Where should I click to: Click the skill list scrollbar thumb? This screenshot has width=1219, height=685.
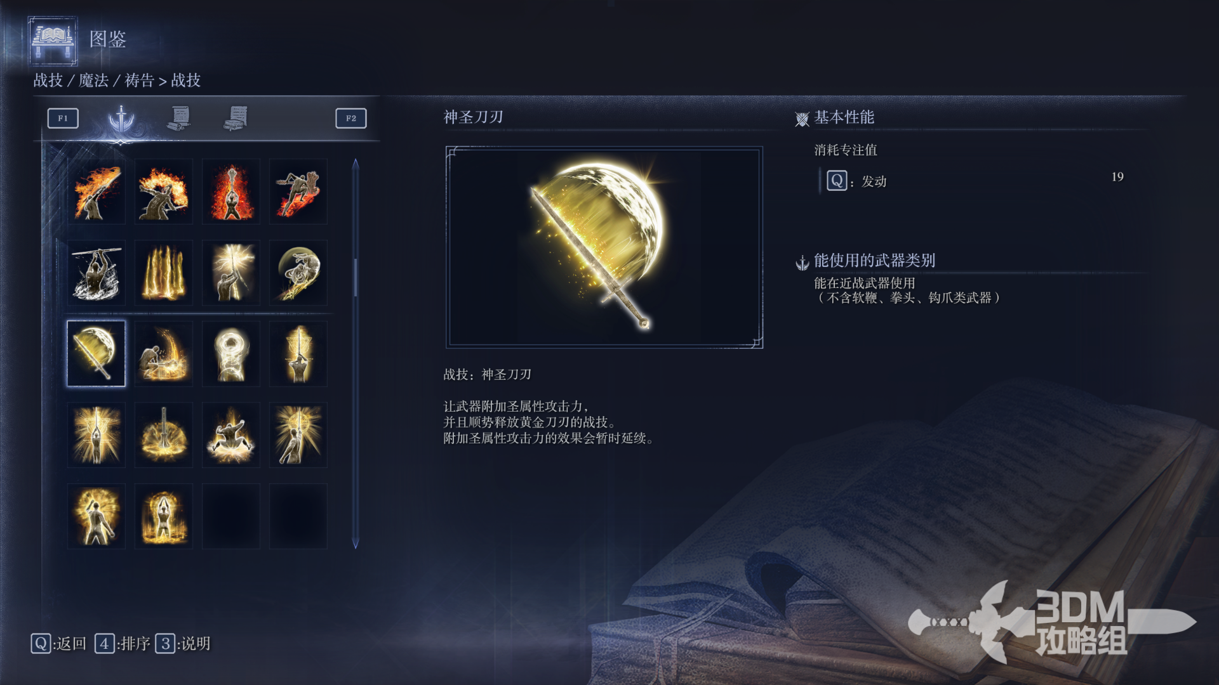(356, 277)
